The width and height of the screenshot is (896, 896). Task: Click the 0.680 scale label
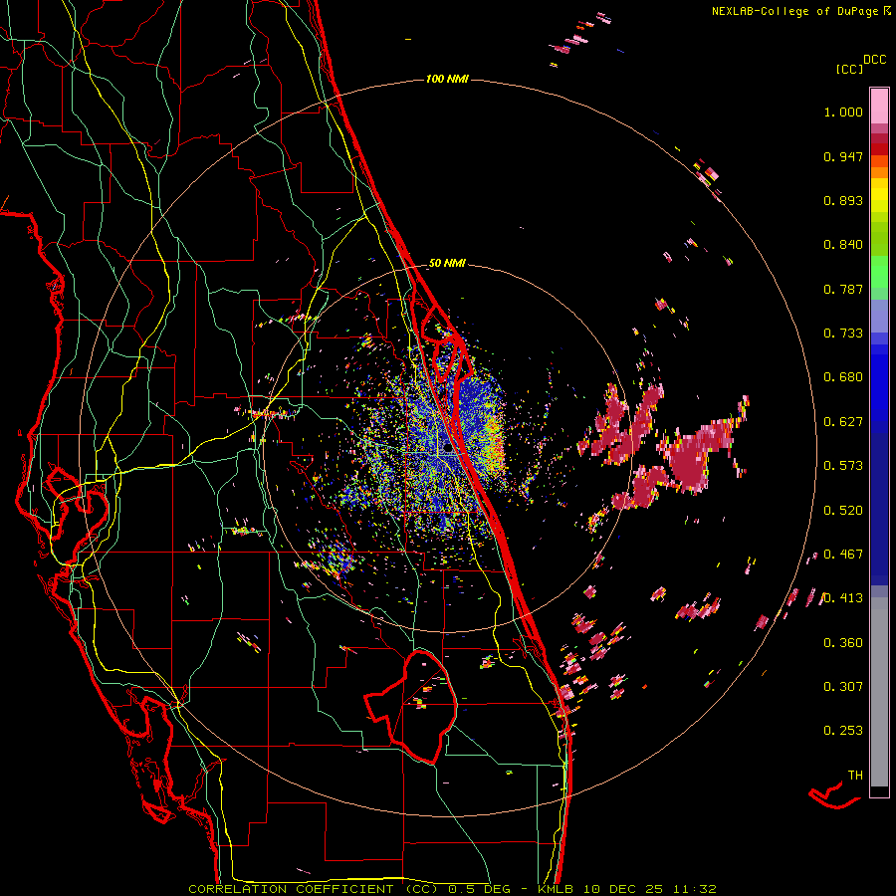[843, 377]
